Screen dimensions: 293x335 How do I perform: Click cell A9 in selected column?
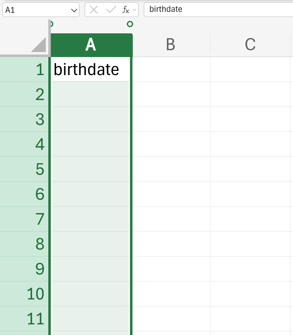pyautogui.click(x=91, y=269)
